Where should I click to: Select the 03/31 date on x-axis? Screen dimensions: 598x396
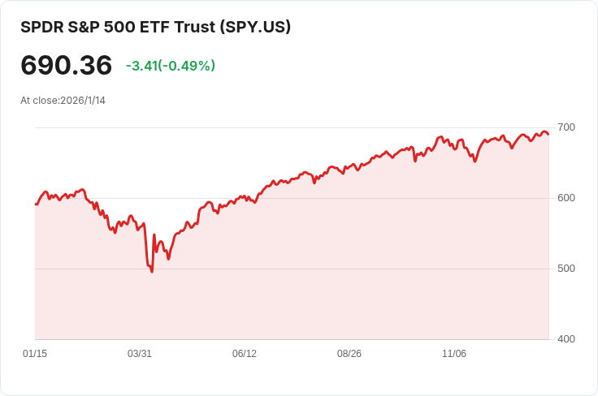[140, 354]
